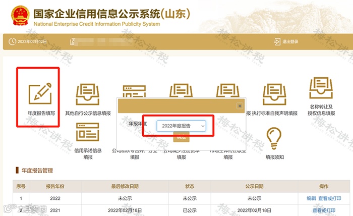The width and height of the screenshot is (353, 216).
Task: Expand the 2022年度报告 year dropdown
Action: pyautogui.click(x=181, y=126)
